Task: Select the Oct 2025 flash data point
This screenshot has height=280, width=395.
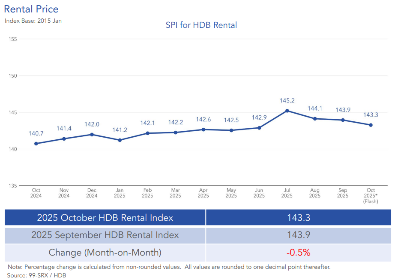Action: pyautogui.click(x=371, y=125)
